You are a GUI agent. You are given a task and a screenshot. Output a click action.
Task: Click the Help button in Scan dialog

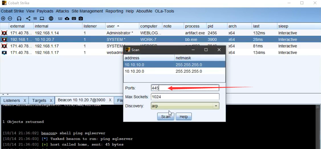[183, 117]
